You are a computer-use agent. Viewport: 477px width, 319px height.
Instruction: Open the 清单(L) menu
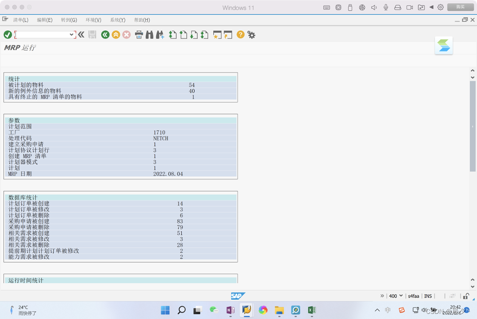point(21,20)
